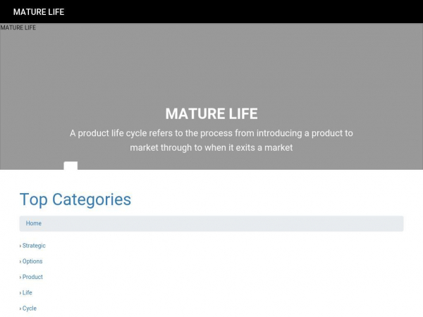Click the large MATURE LIFE hero title
Image resolution: width=423 pixels, height=317 pixels.
click(x=211, y=113)
